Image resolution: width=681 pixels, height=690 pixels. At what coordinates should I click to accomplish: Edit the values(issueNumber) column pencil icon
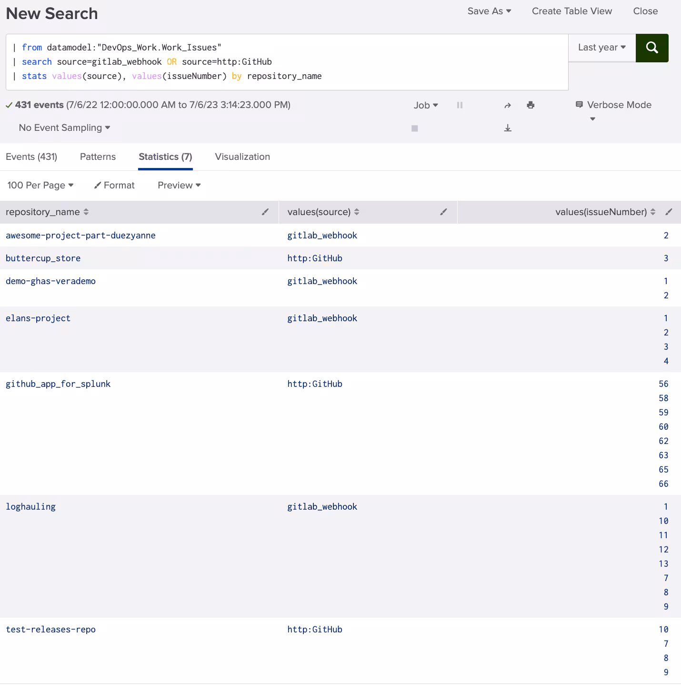669,212
